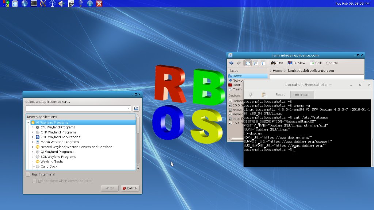Go forward in the file manager
The image size is (374, 210).
click(x=238, y=63)
